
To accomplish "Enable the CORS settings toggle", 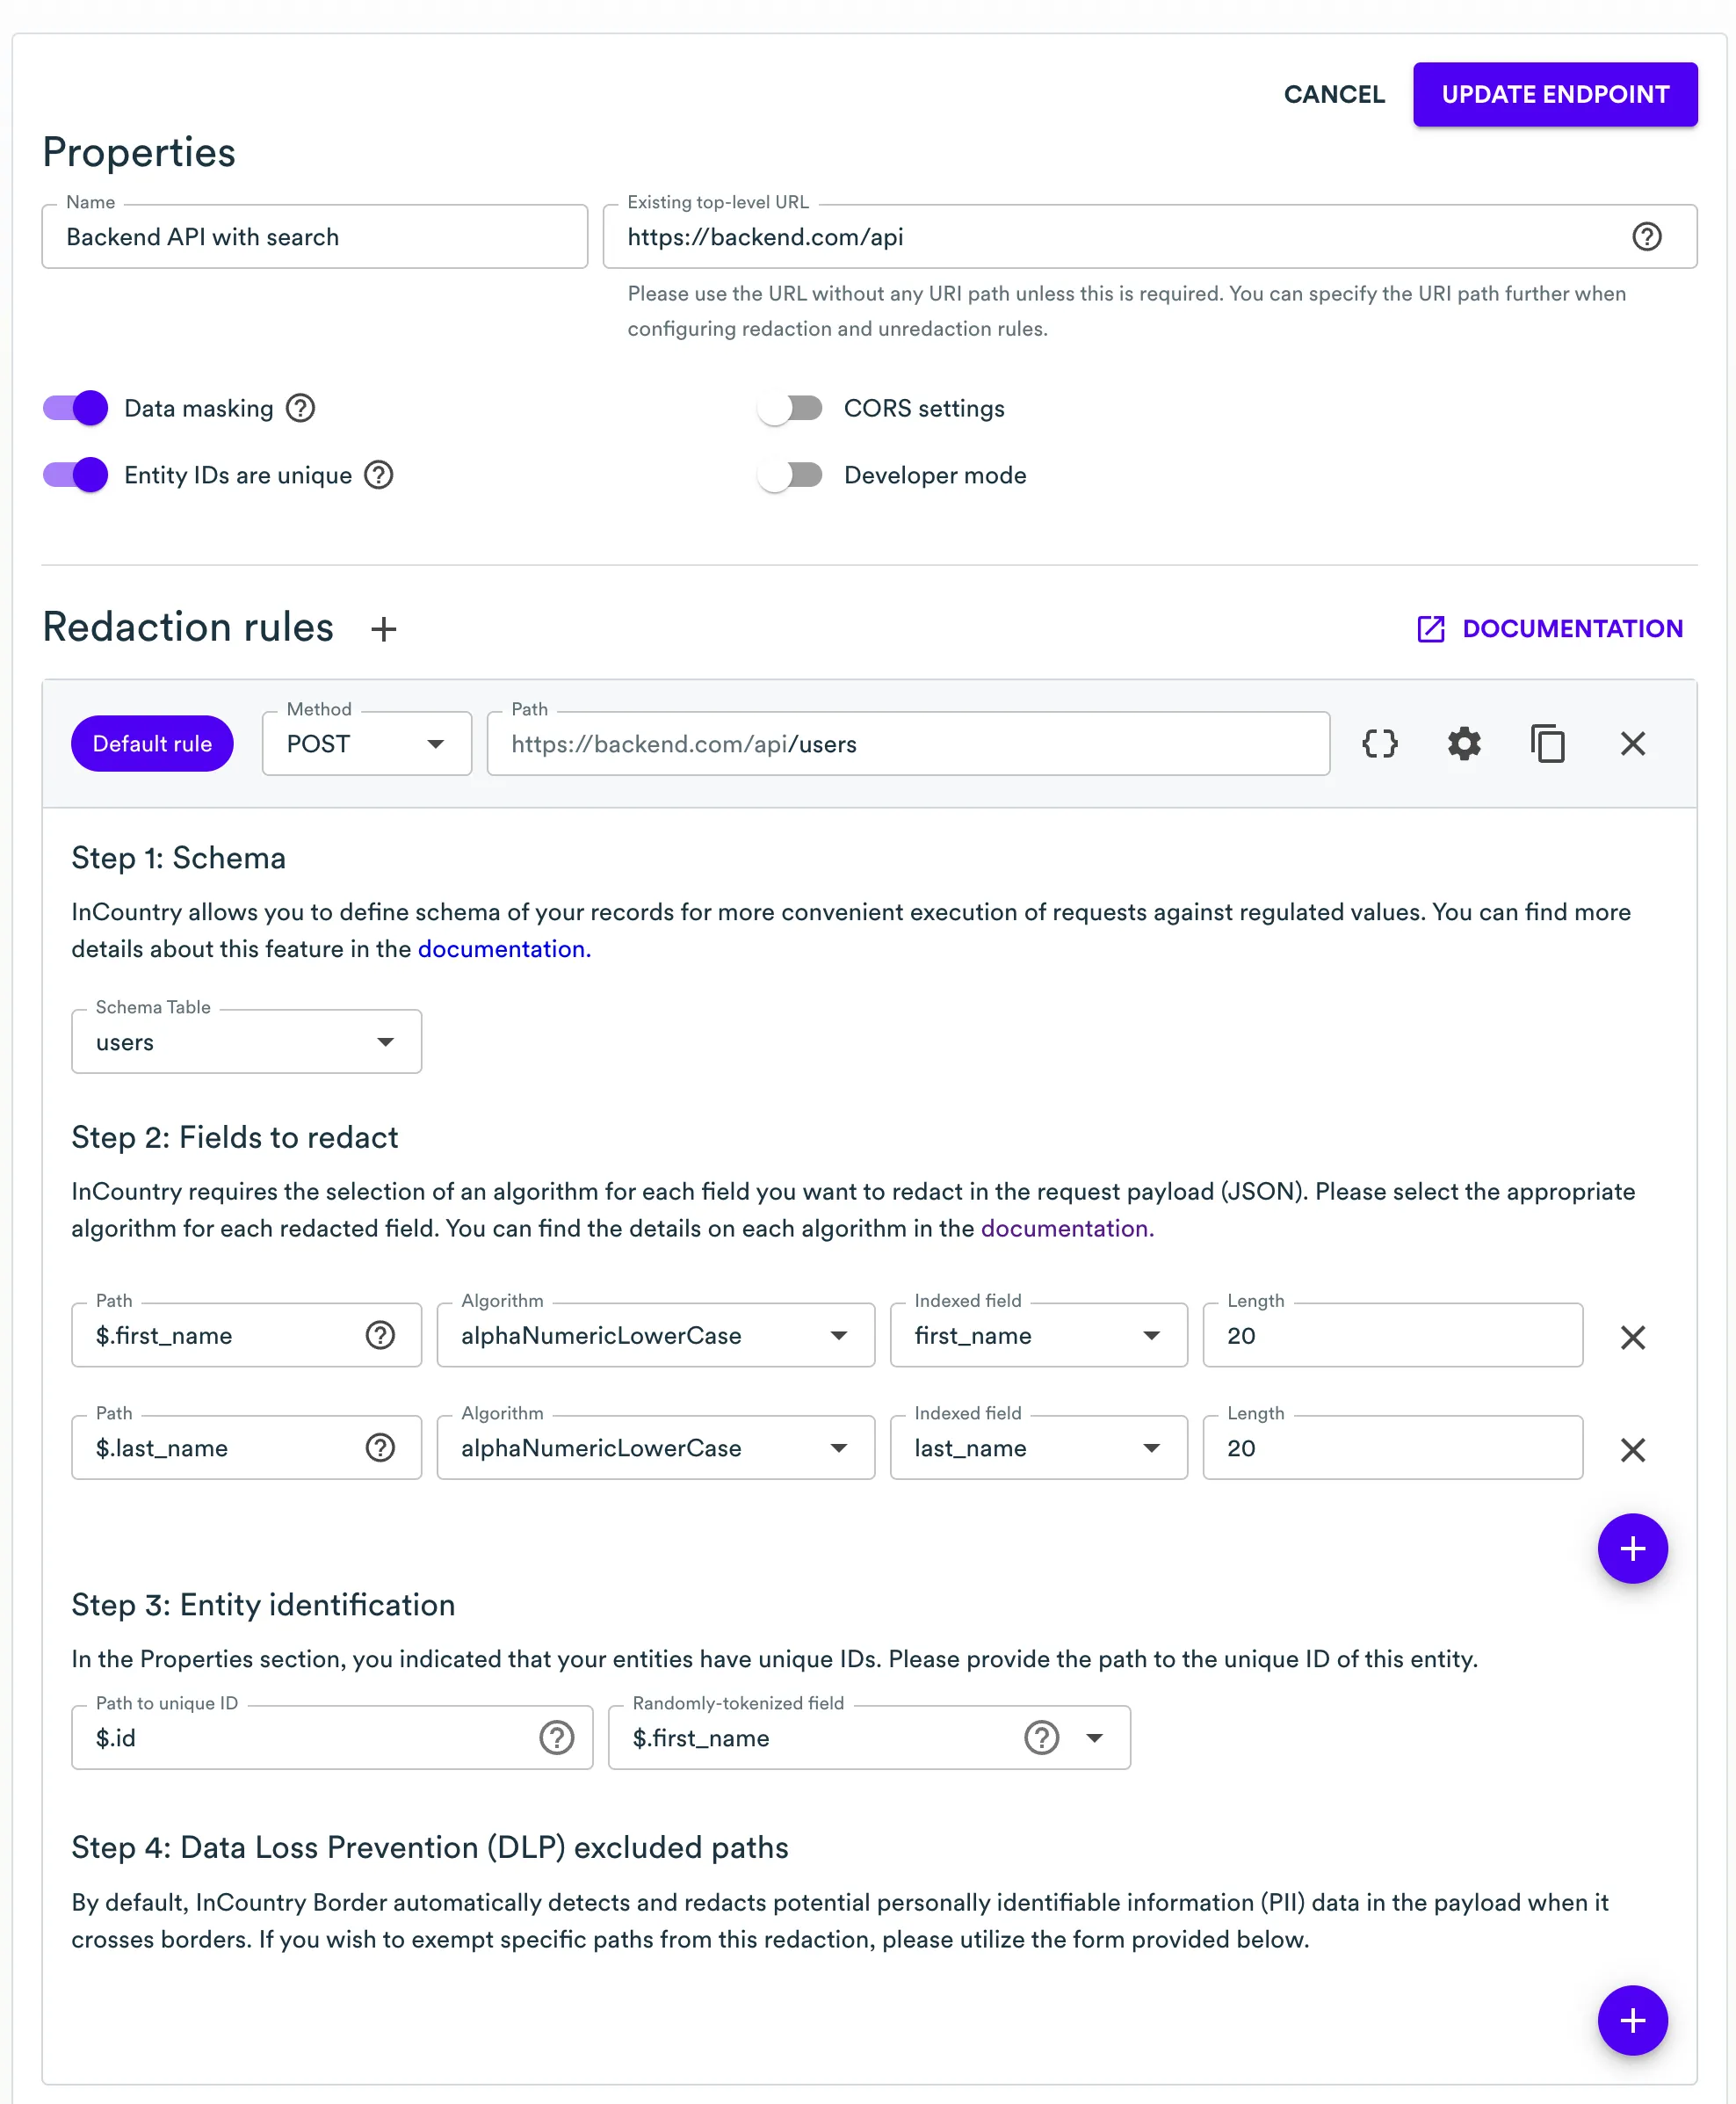I will (790, 408).
